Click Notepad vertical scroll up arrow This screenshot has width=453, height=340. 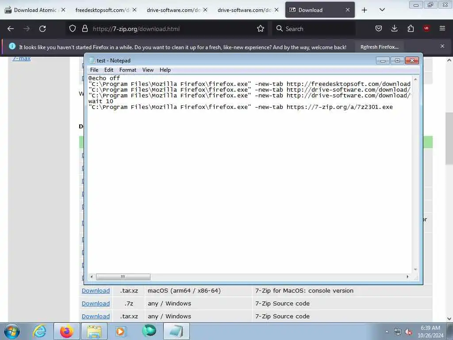pyautogui.click(x=415, y=79)
